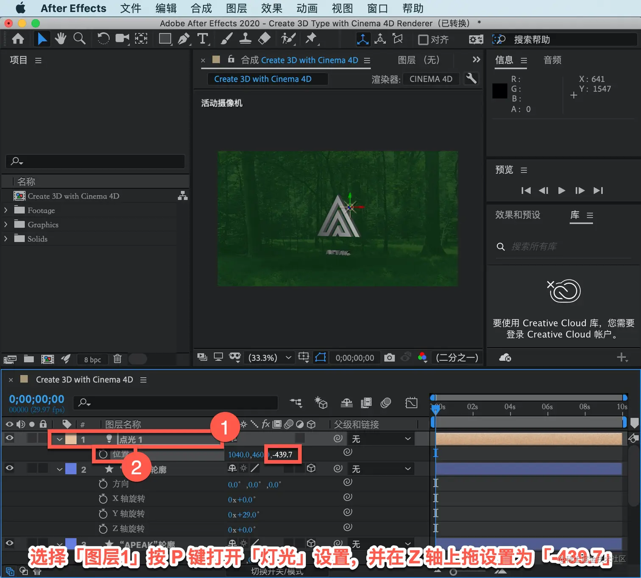Open the 文件 menu
Viewport: 641px width, 578px height.
(x=131, y=8)
